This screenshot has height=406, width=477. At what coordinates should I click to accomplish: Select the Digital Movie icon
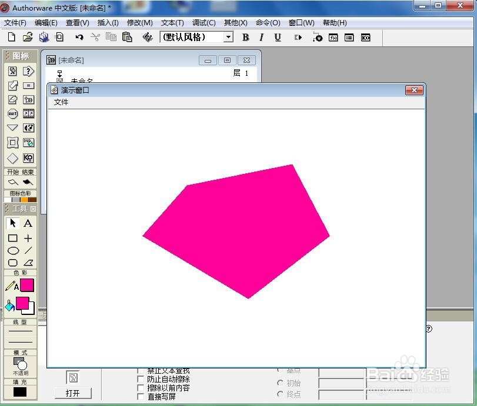point(29,113)
